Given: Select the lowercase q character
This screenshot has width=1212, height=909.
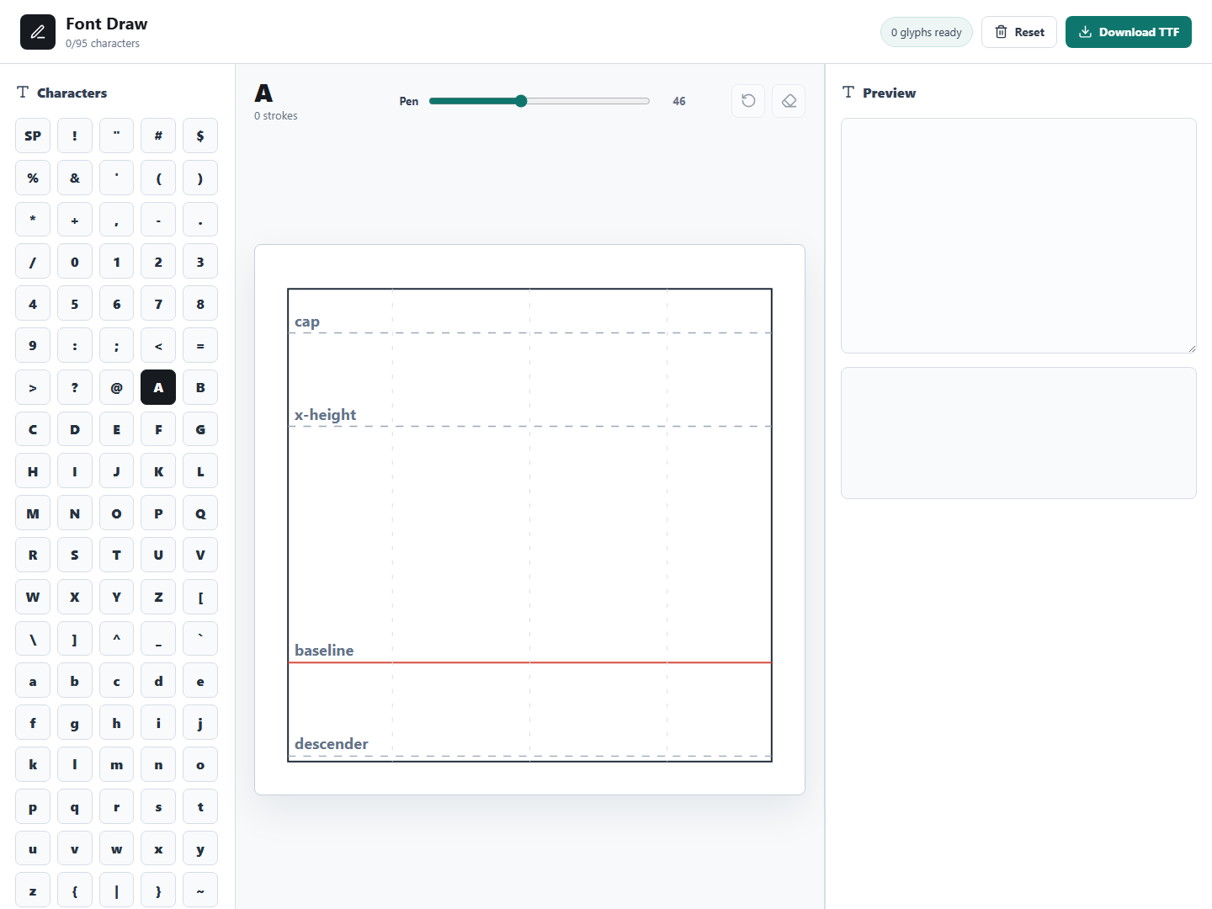Looking at the screenshot, I should coord(75,806).
